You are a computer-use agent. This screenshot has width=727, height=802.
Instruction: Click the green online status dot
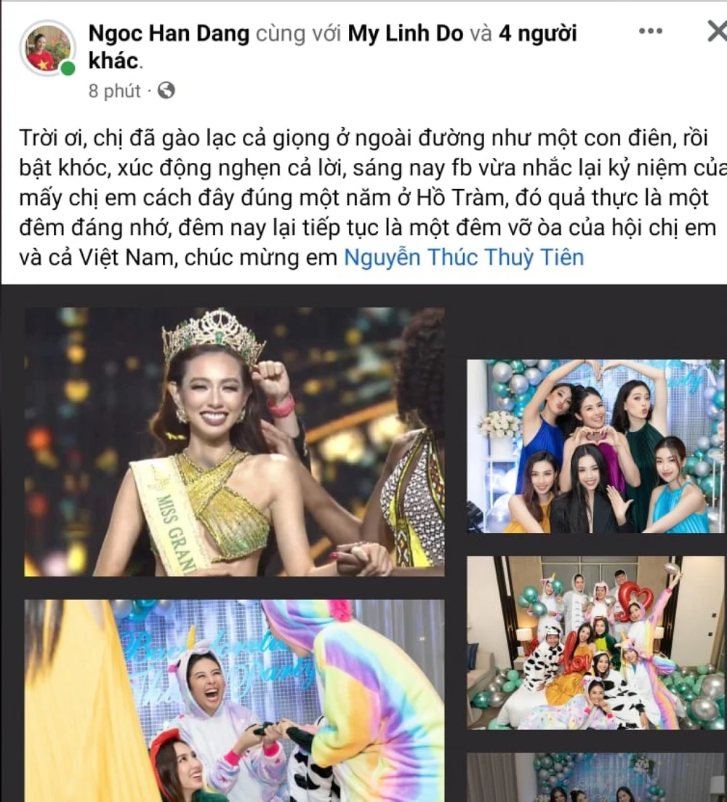click(x=68, y=68)
